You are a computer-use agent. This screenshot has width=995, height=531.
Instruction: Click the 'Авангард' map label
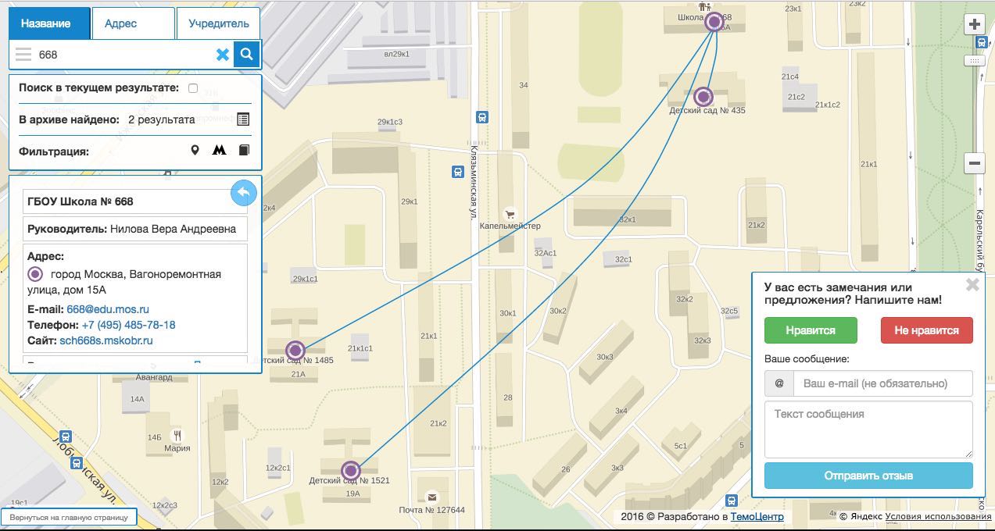pos(153,377)
